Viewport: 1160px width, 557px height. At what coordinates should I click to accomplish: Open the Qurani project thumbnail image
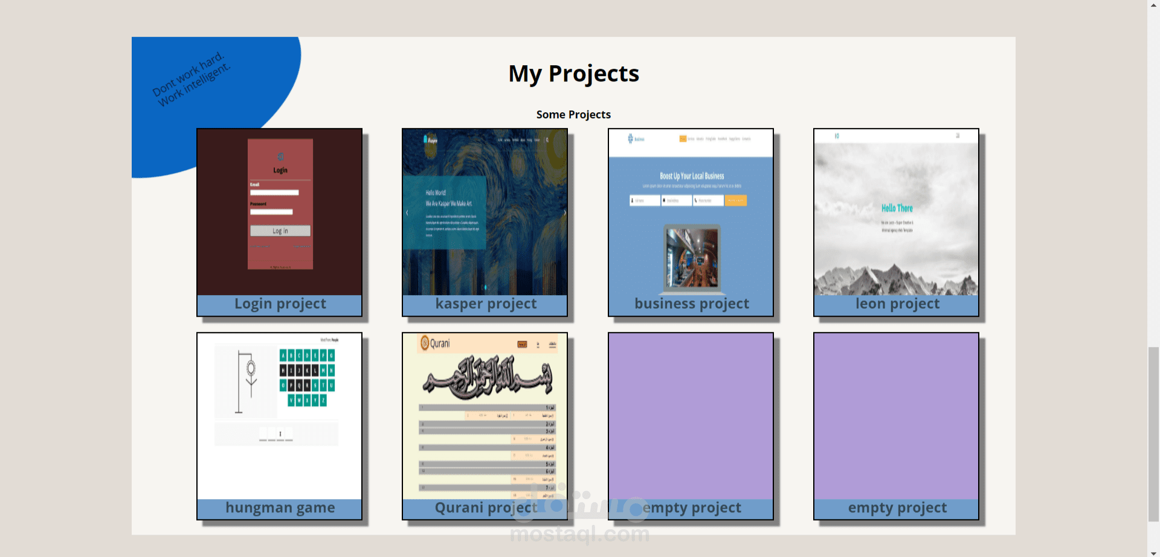click(485, 416)
